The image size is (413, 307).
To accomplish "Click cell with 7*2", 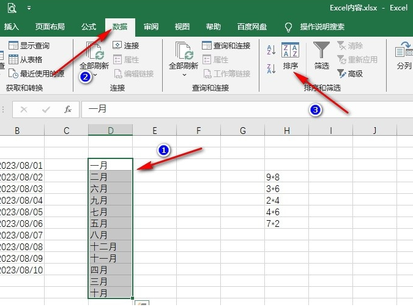I will pos(286,223).
